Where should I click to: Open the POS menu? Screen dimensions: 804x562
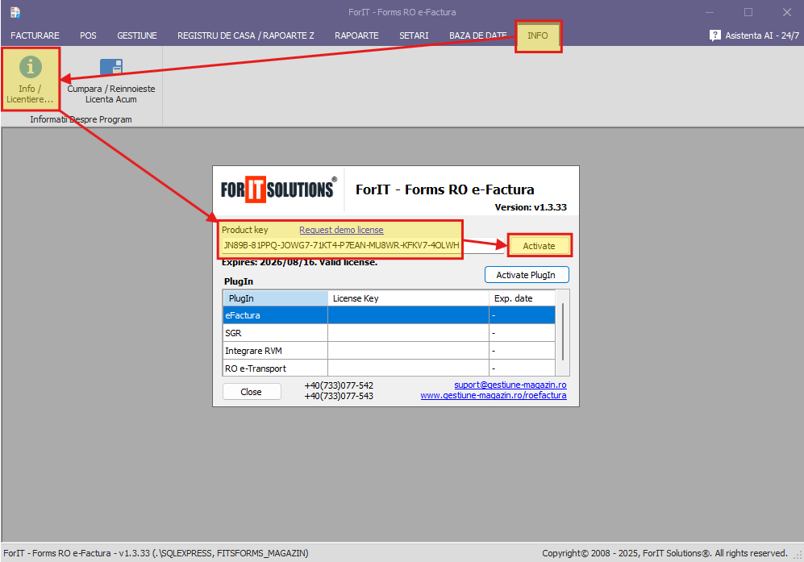click(x=88, y=35)
